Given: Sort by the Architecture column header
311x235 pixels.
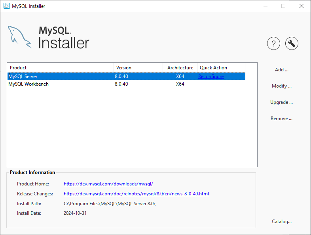Looking at the screenshot, I should point(180,68).
